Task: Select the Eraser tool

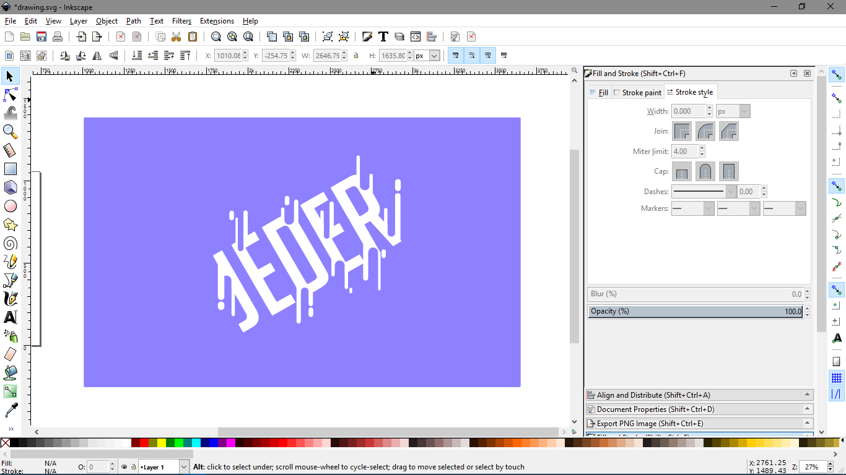Action: (x=11, y=354)
